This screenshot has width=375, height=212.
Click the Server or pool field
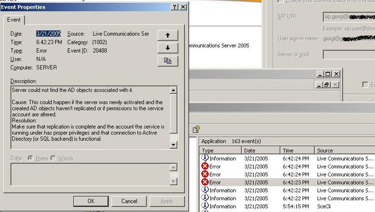pyautogui.click(x=349, y=54)
